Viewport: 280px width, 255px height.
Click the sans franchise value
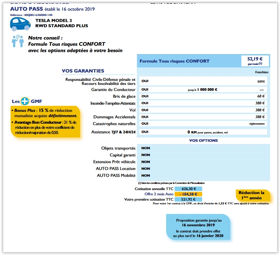point(261,81)
